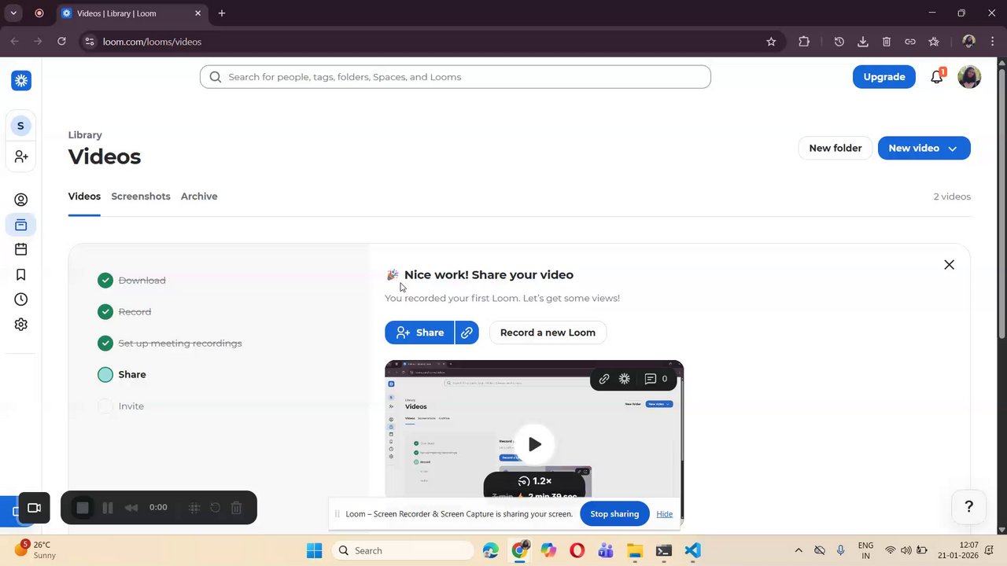
Task: Copy link using icon on video thumbnail
Action: pos(604,379)
